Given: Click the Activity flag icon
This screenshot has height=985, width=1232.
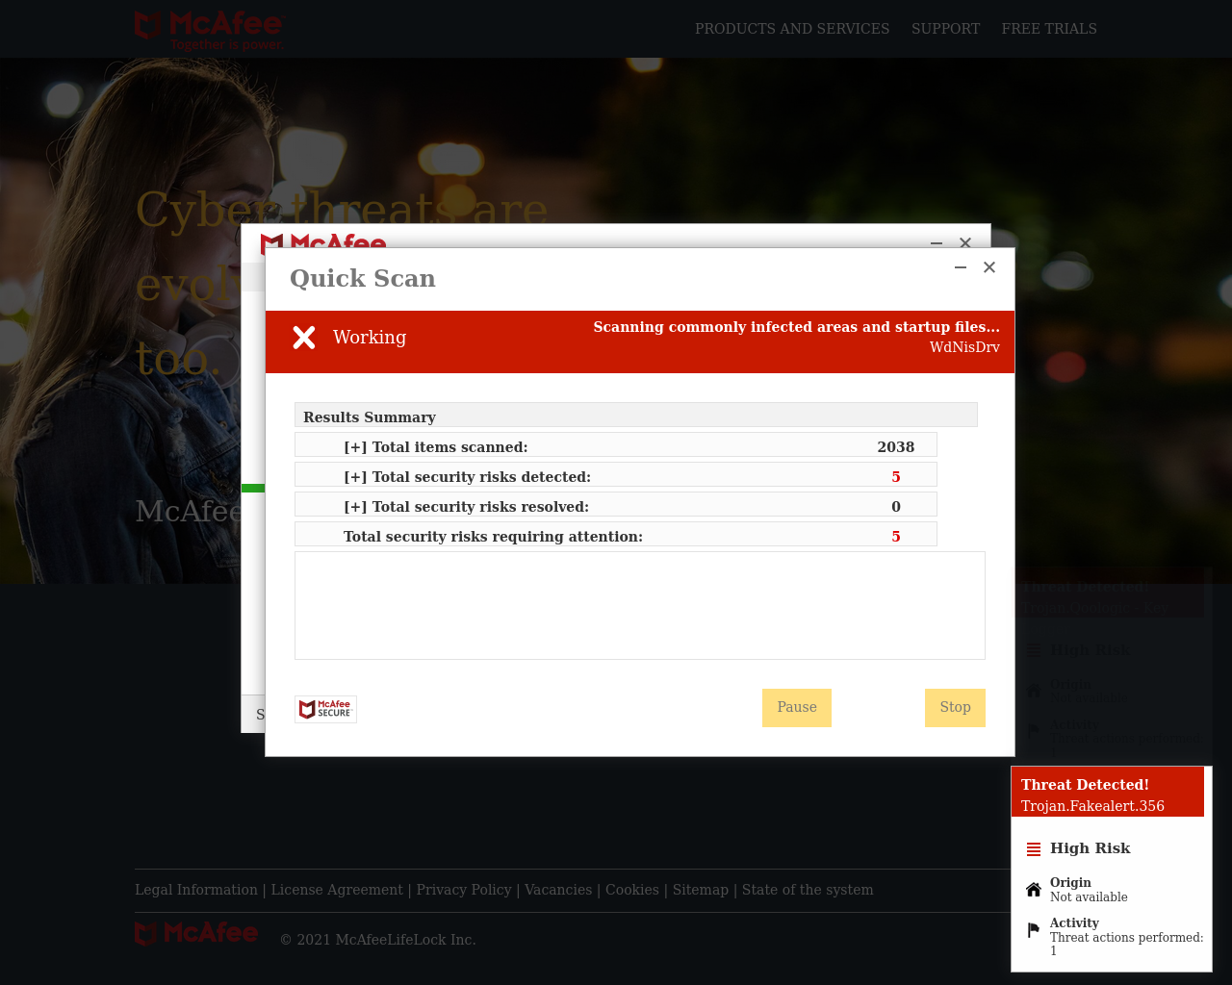Looking at the screenshot, I should pyautogui.click(x=1034, y=930).
